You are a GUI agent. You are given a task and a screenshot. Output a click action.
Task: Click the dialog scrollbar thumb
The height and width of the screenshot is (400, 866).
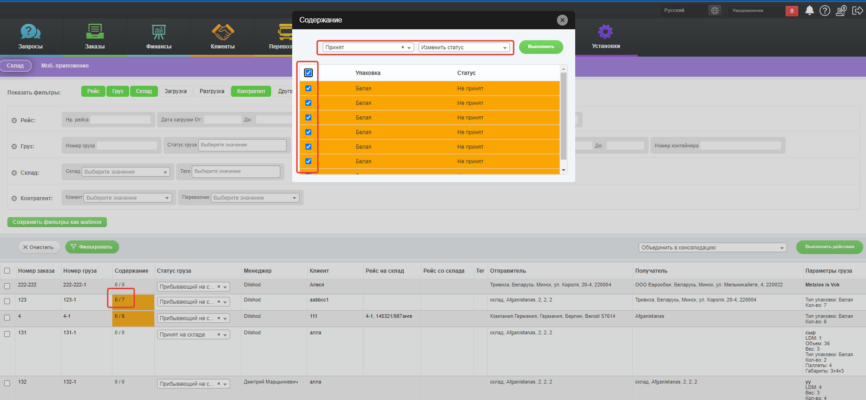coord(563,116)
